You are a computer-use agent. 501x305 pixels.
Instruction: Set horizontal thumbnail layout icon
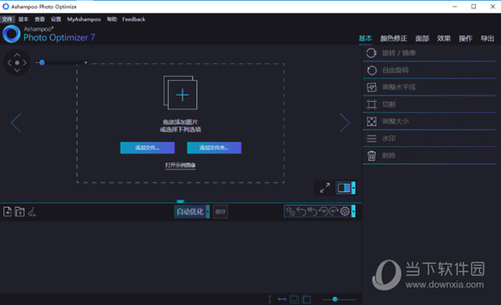(282, 299)
